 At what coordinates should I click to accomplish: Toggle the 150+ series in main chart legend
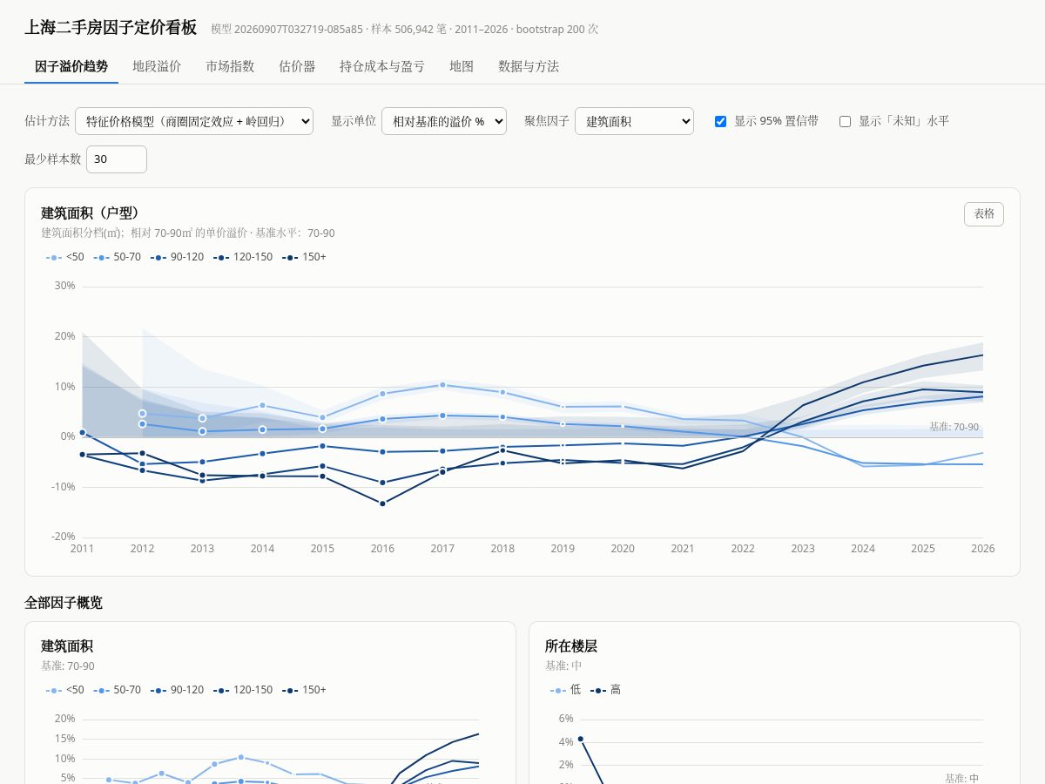point(304,257)
